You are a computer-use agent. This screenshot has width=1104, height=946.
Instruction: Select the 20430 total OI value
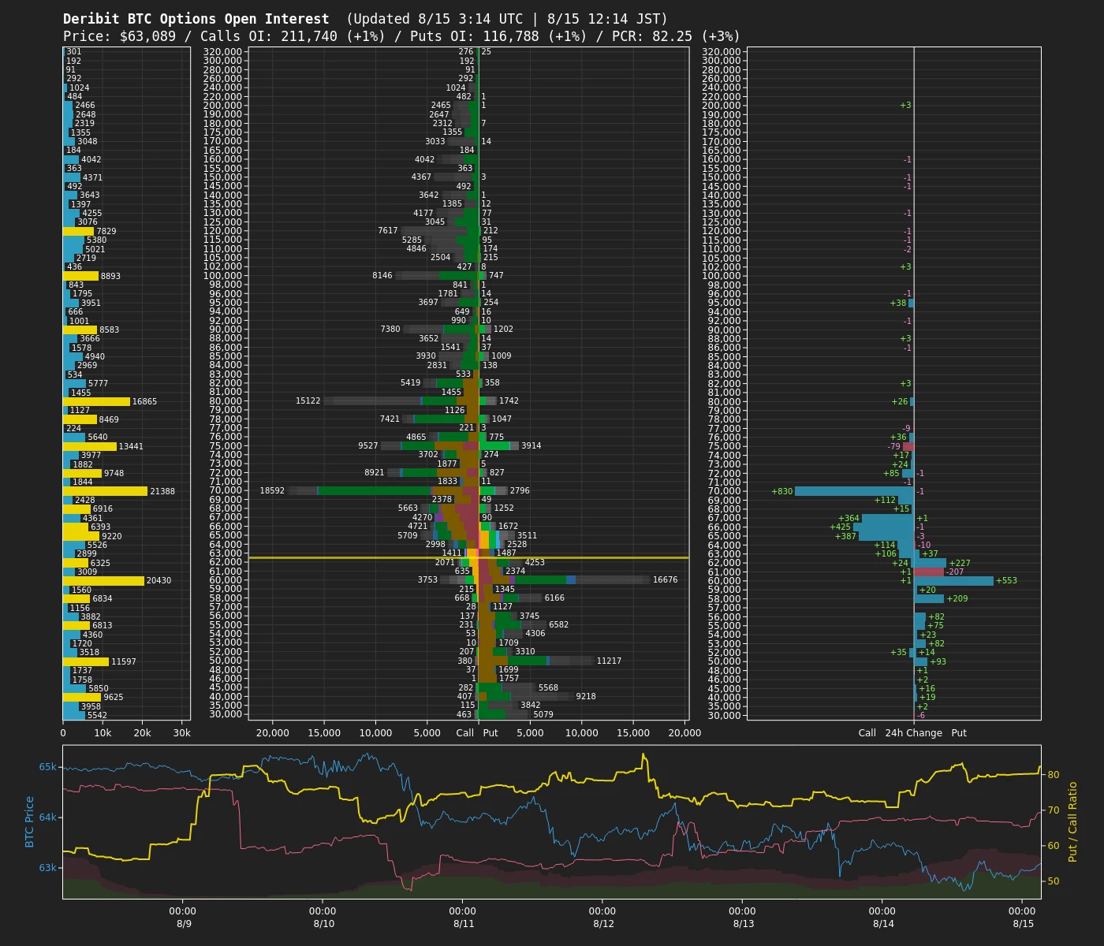(x=159, y=581)
